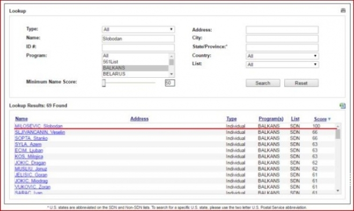Click the printer icon beside Lookup
The image size is (354, 211).
pos(343,10)
